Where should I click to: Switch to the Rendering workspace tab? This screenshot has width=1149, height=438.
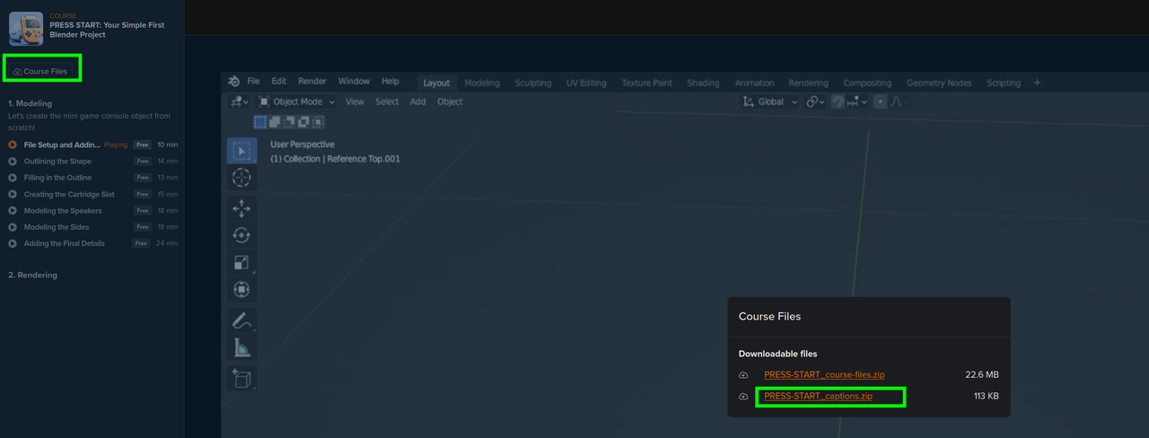tap(808, 83)
